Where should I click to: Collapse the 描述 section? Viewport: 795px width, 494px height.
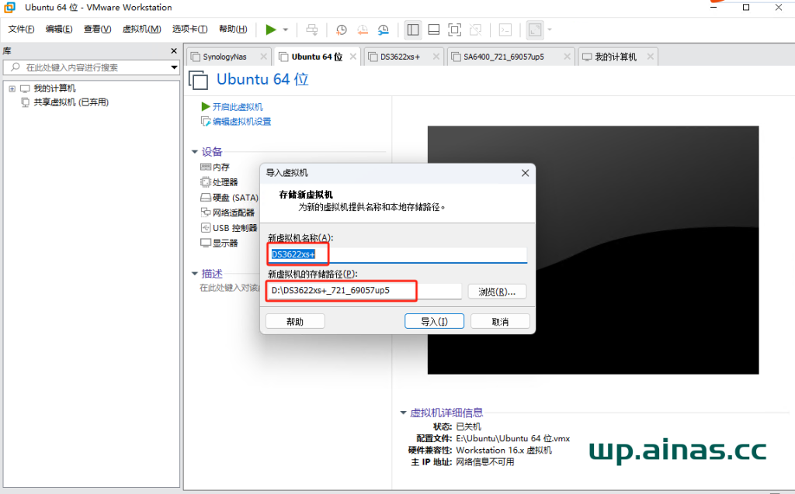[x=194, y=274]
